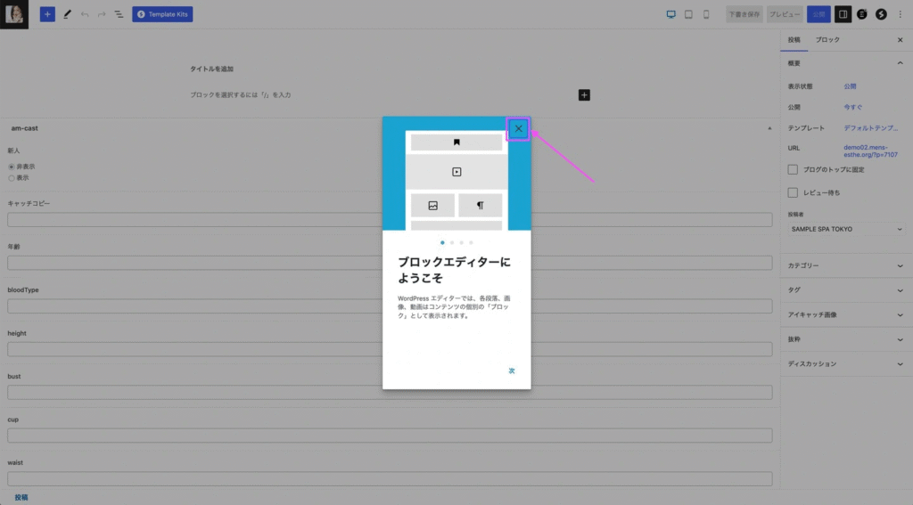Select desktop preview monitor icon
Screen dimensions: 913x505
[x=671, y=14]
